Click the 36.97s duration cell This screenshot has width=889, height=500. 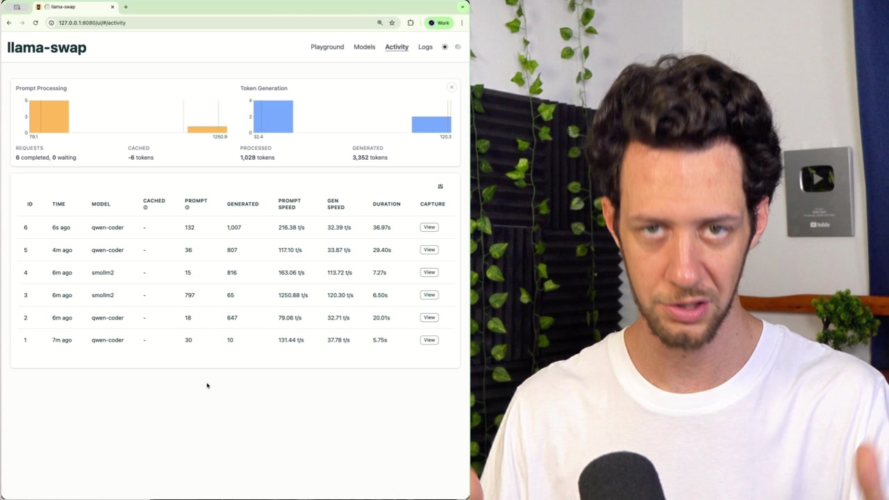[x=381, y=228]
